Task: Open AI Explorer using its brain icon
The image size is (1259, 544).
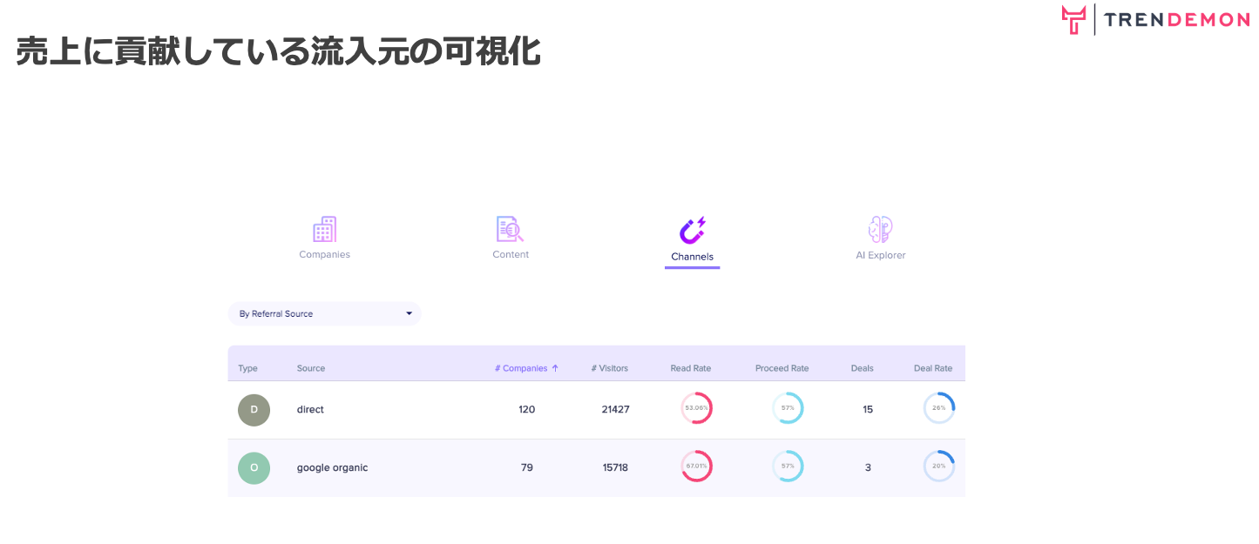Action: [x=880, y=229]
